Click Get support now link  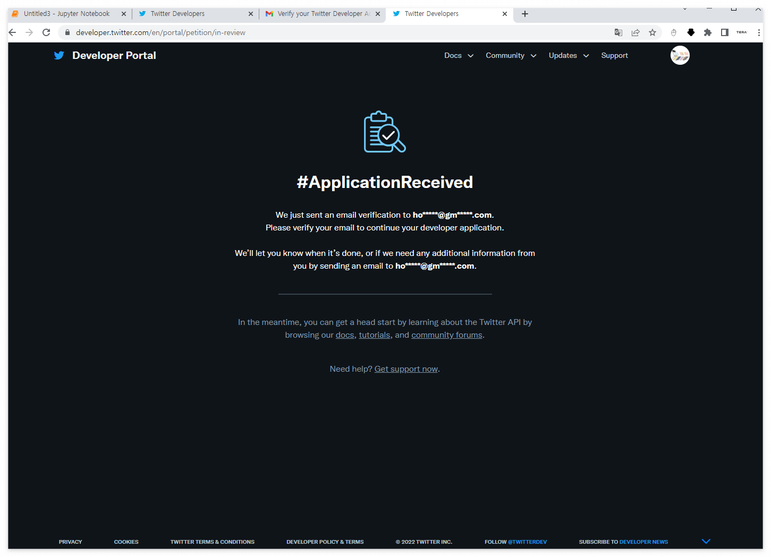click(406, 369)
